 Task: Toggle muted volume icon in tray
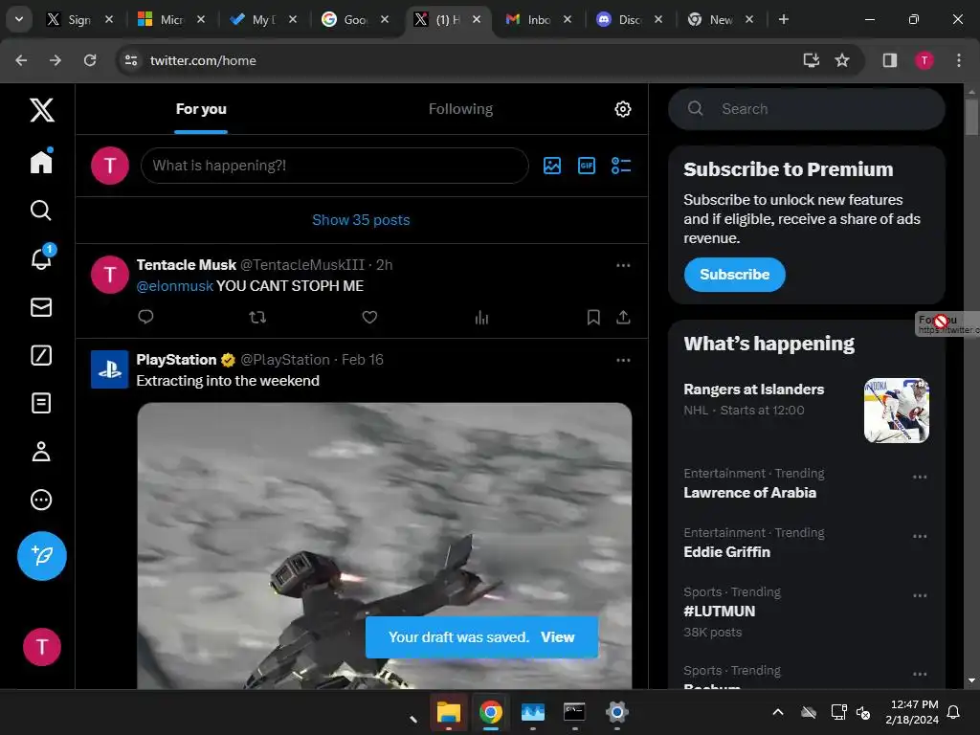coord(863,712)
